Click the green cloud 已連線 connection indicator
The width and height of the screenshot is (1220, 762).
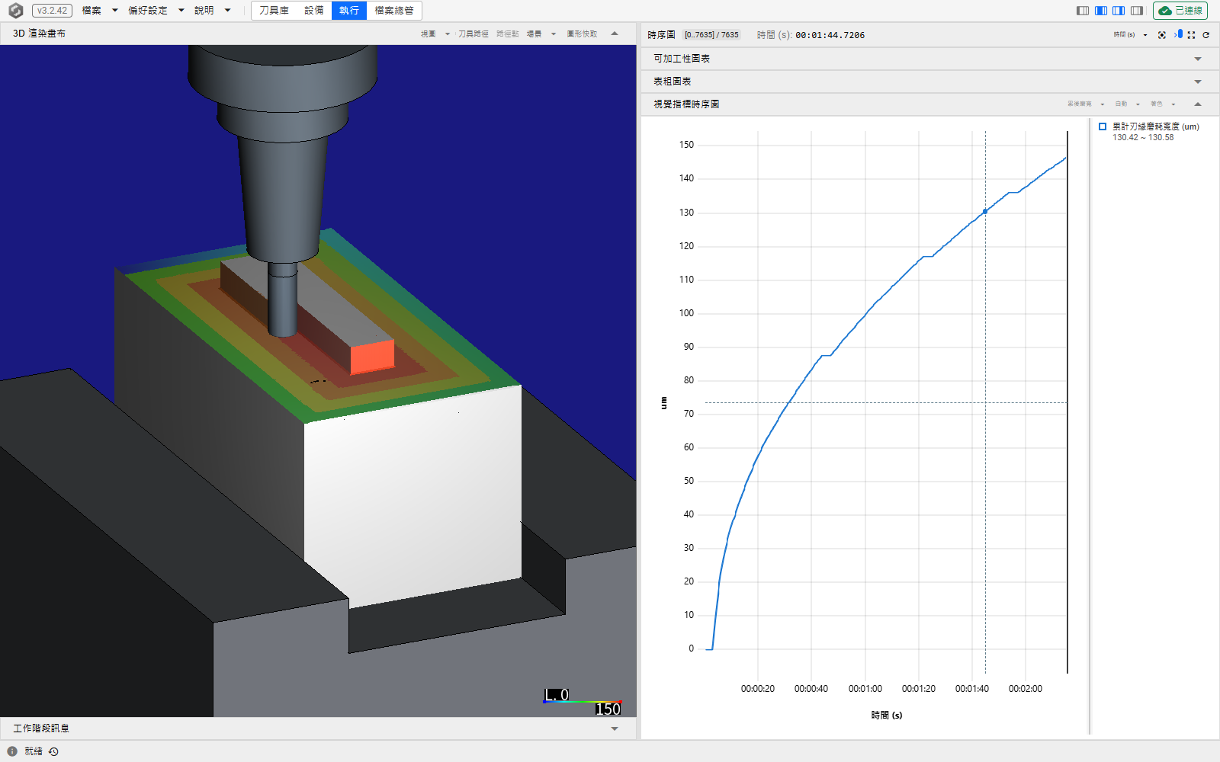tap(1180, 11)
